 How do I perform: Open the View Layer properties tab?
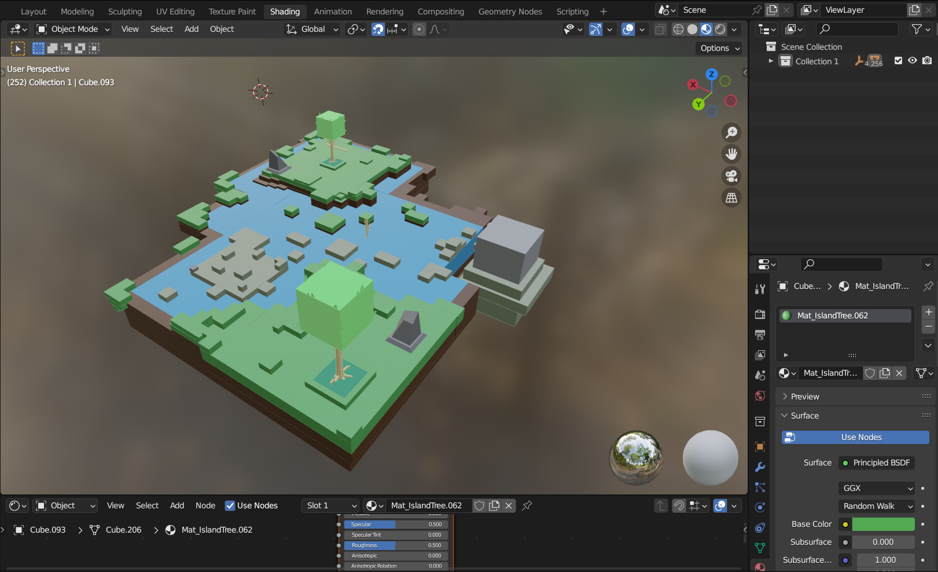[x=760, y=355]
